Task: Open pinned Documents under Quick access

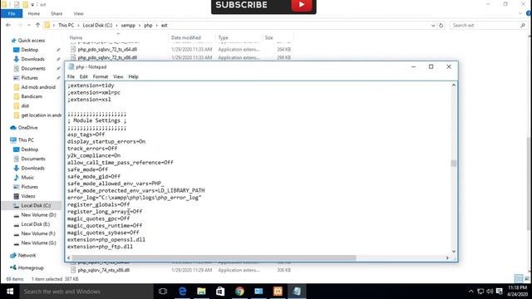Action: [33, 68]
